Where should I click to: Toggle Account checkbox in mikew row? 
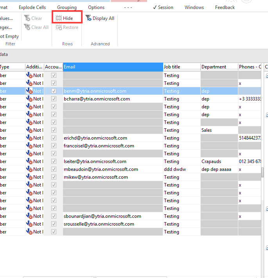54,177
